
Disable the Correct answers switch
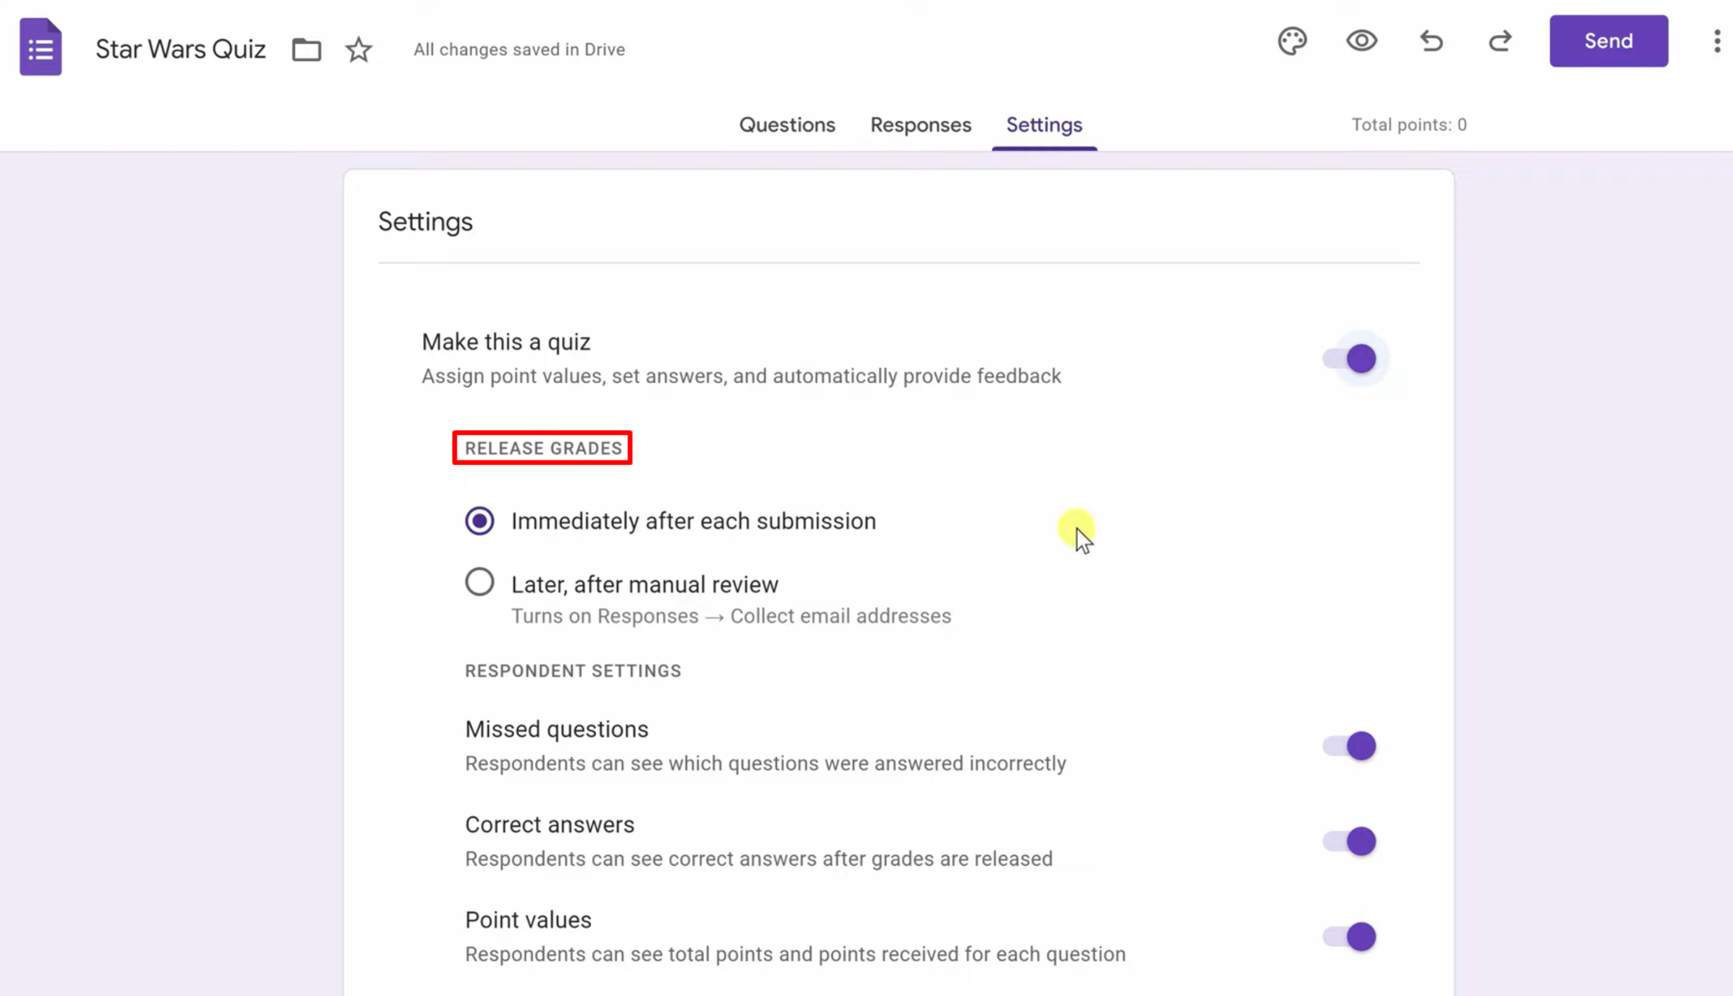click(x=1349, y=842)
